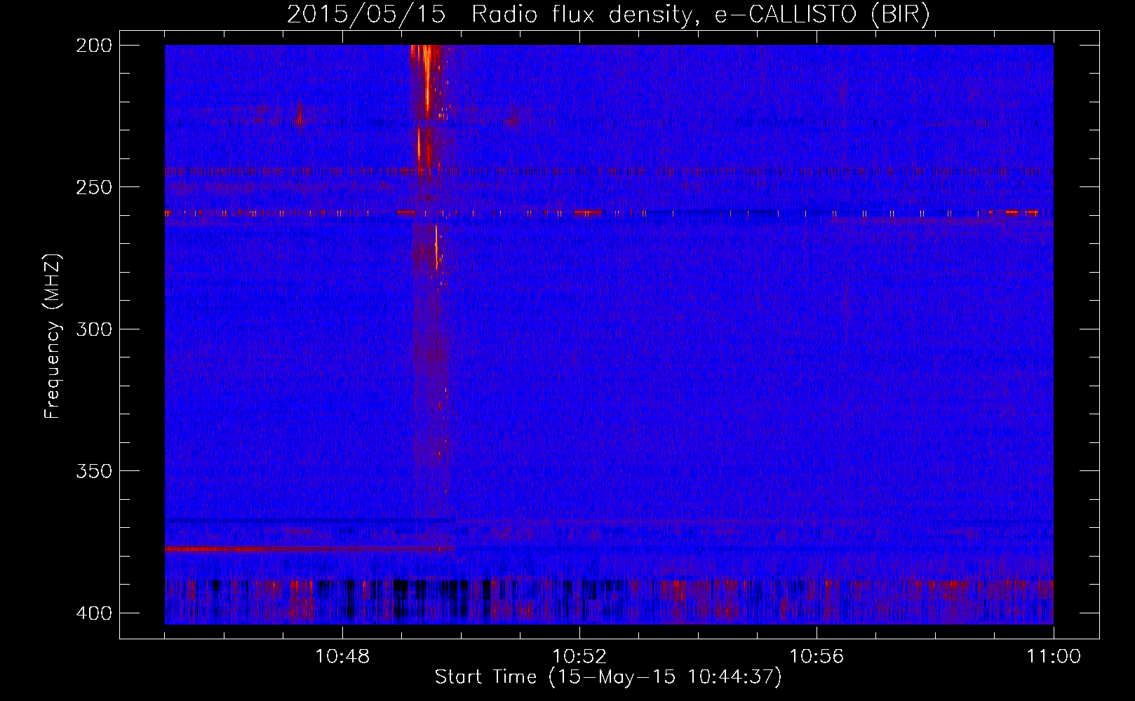Click the 250 frequency tick label
The height and width of the screenshot is (701, 1135).
coord(93,187)
